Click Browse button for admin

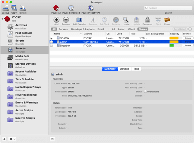[188, 42]
